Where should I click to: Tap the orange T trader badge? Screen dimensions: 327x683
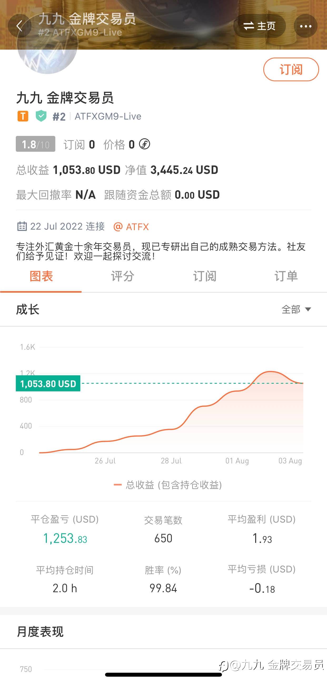click(23, 116)
